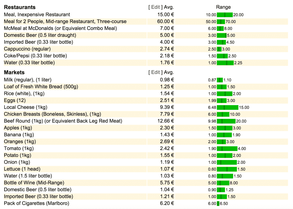
Task: Select the Chicken Breasts (Boneless, Skinless) label
Action: [x=53, y=114]
